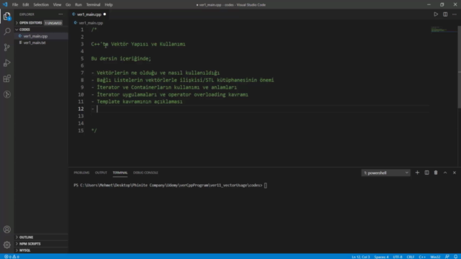Open Explorer panel more actions ellipsis

(x=61, y=14)
